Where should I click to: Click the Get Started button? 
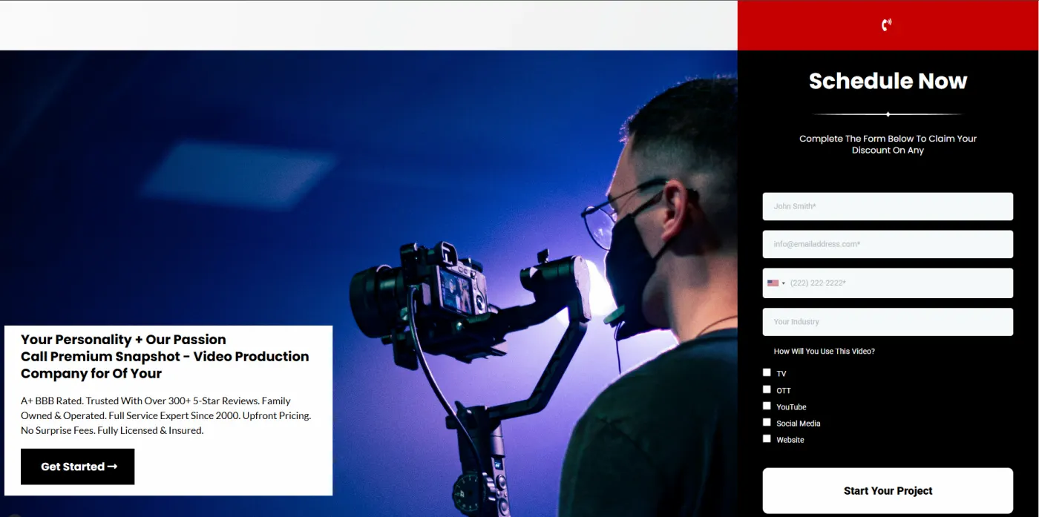tap(78, 467)
